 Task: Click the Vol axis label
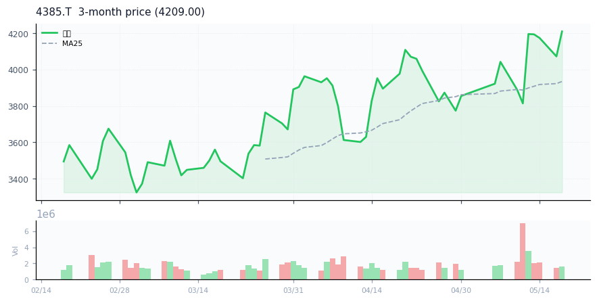click(x=16, y=251)
